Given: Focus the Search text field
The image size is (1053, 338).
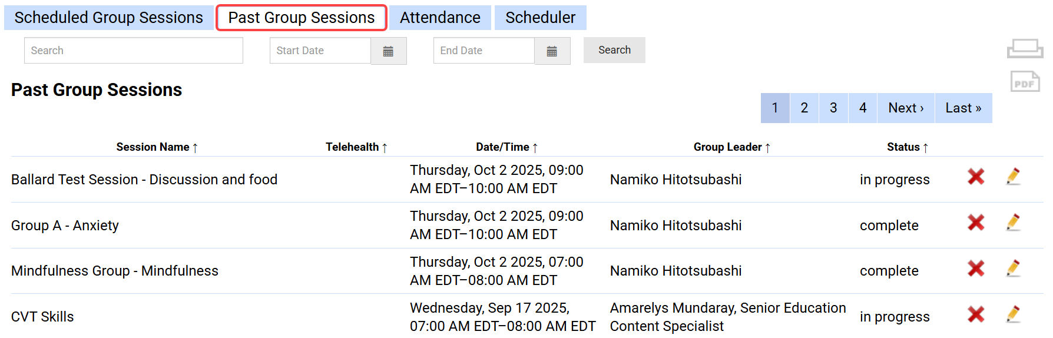Looking at the screenshot, I should [134, 51].
